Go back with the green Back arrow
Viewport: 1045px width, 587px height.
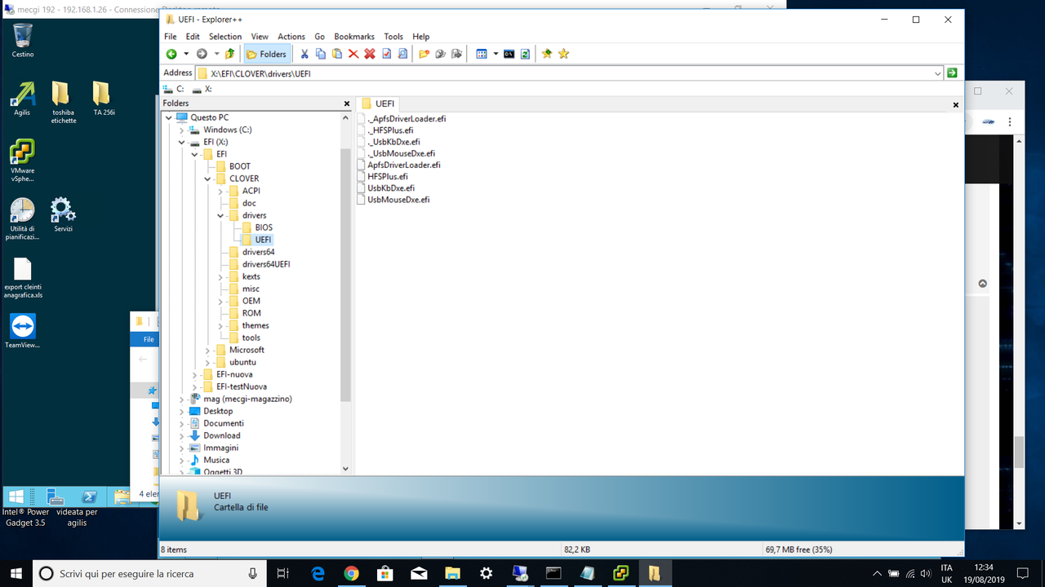point(171,54)
